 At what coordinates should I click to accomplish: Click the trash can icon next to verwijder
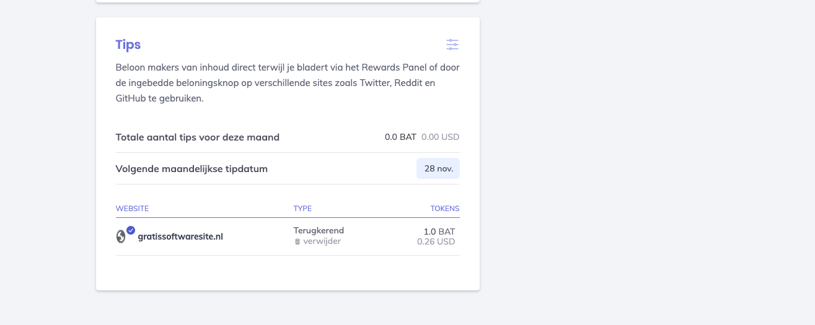297,241
